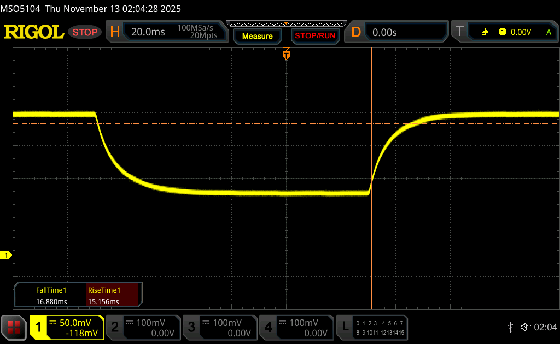
Task: Click the channel 1 ground level marker
Action: pyautogui.click(x=7, y=256)
